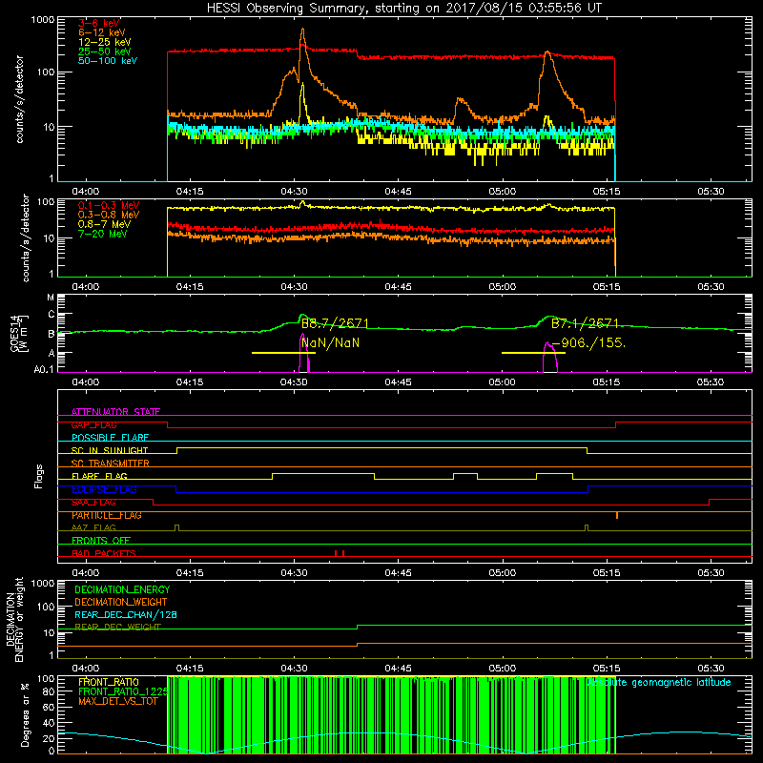Click the second magenta spike near 05:06
763x763 pixels.
pyautogui.click(x=550, y=358)
